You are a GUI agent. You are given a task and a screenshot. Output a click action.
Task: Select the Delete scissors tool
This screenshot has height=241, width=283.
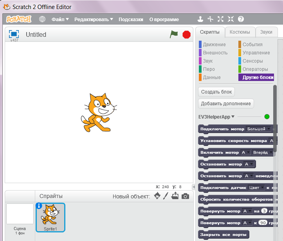click(210, 19)
